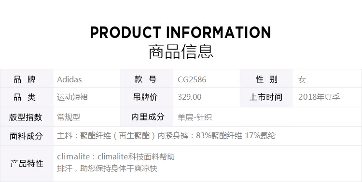Click the 款号 label cell

(147, 78)
